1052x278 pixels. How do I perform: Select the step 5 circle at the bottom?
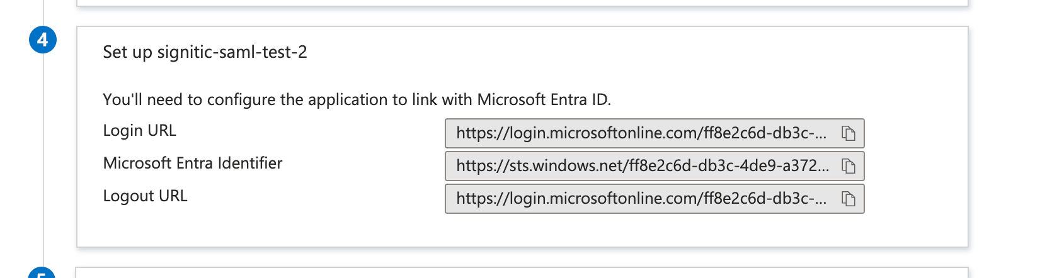43,273
